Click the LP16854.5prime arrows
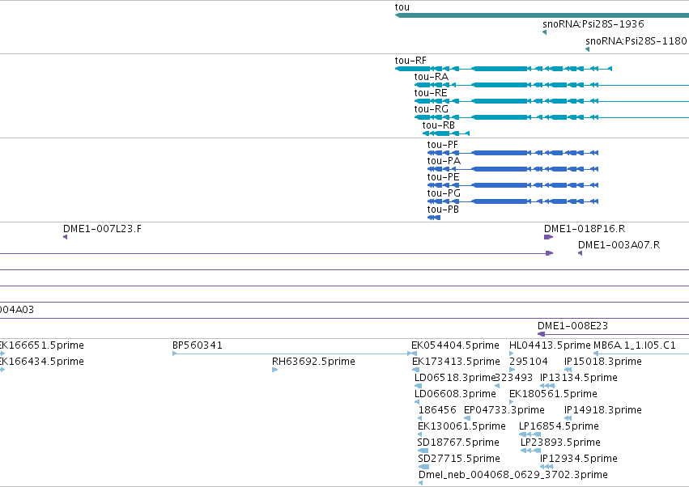The image size is (689, 487). pos(529,434)
